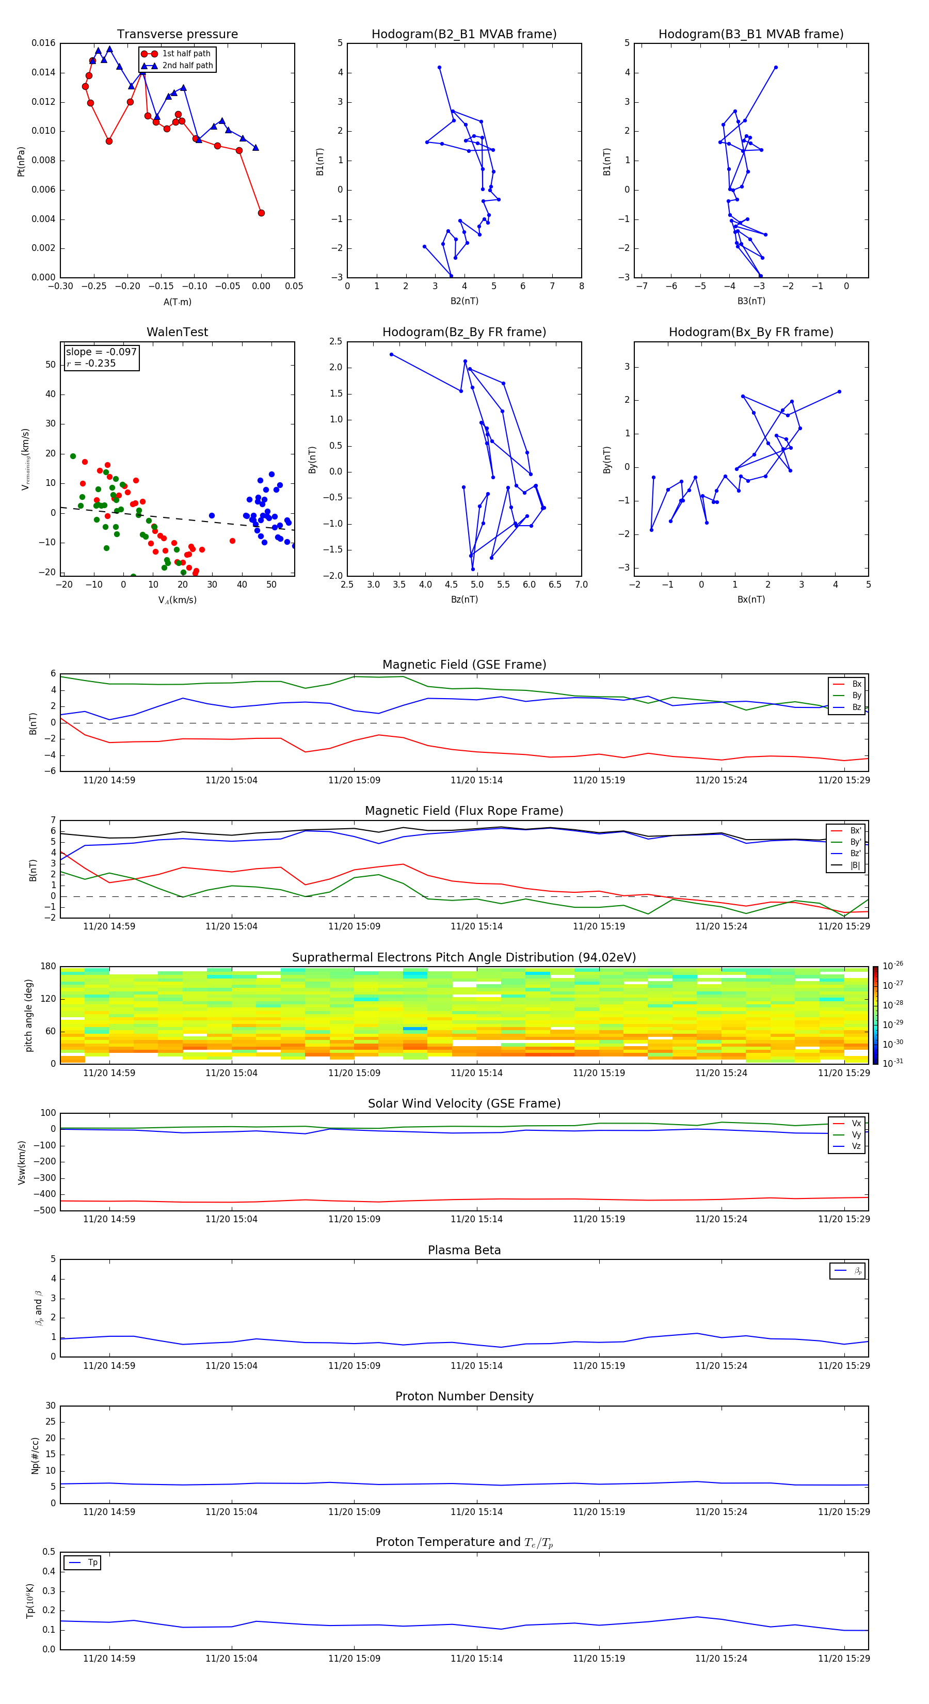Click the 'B2(nT)' axis label
This screenshot has width=929, height=1704.
pos(464,301)
